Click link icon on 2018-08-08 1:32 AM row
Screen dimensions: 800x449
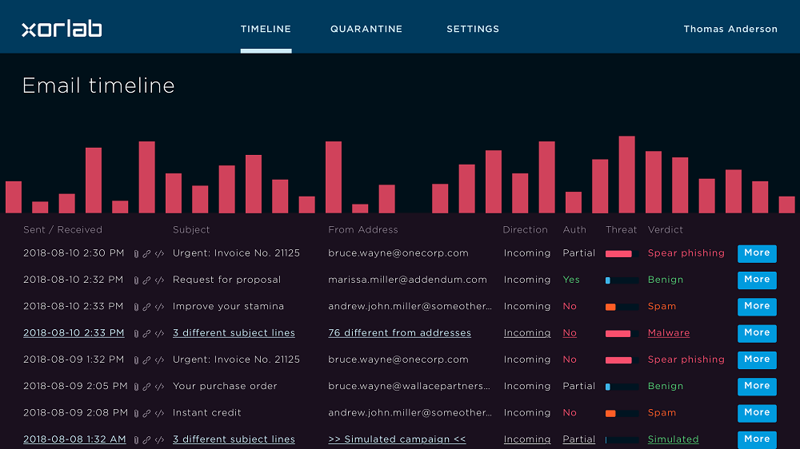point(146,440)
